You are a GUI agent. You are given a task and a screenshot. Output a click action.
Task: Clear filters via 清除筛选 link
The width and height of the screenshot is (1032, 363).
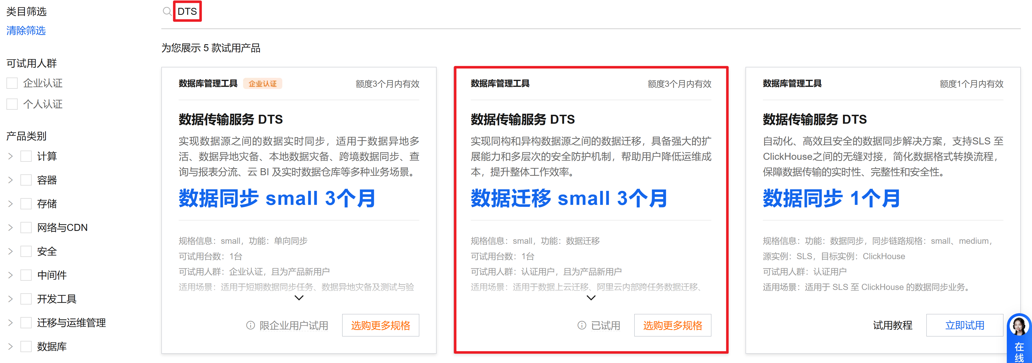pyautogui.click(x=26, y=31)
